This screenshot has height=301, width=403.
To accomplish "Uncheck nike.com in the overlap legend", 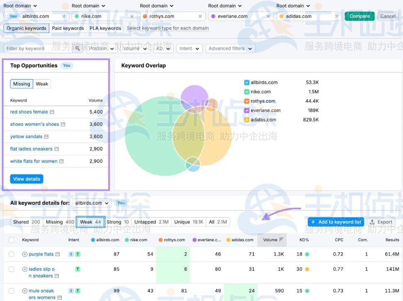I will point(247,92).
